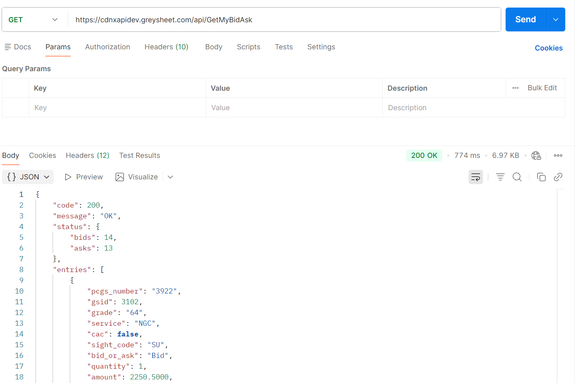
Task: Expand the Send button dropdown arrow
Action: [555, 19]
